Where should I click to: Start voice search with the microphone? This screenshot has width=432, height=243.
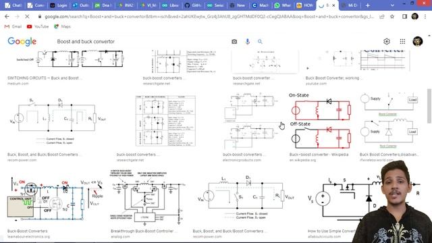tap(248, 42)
